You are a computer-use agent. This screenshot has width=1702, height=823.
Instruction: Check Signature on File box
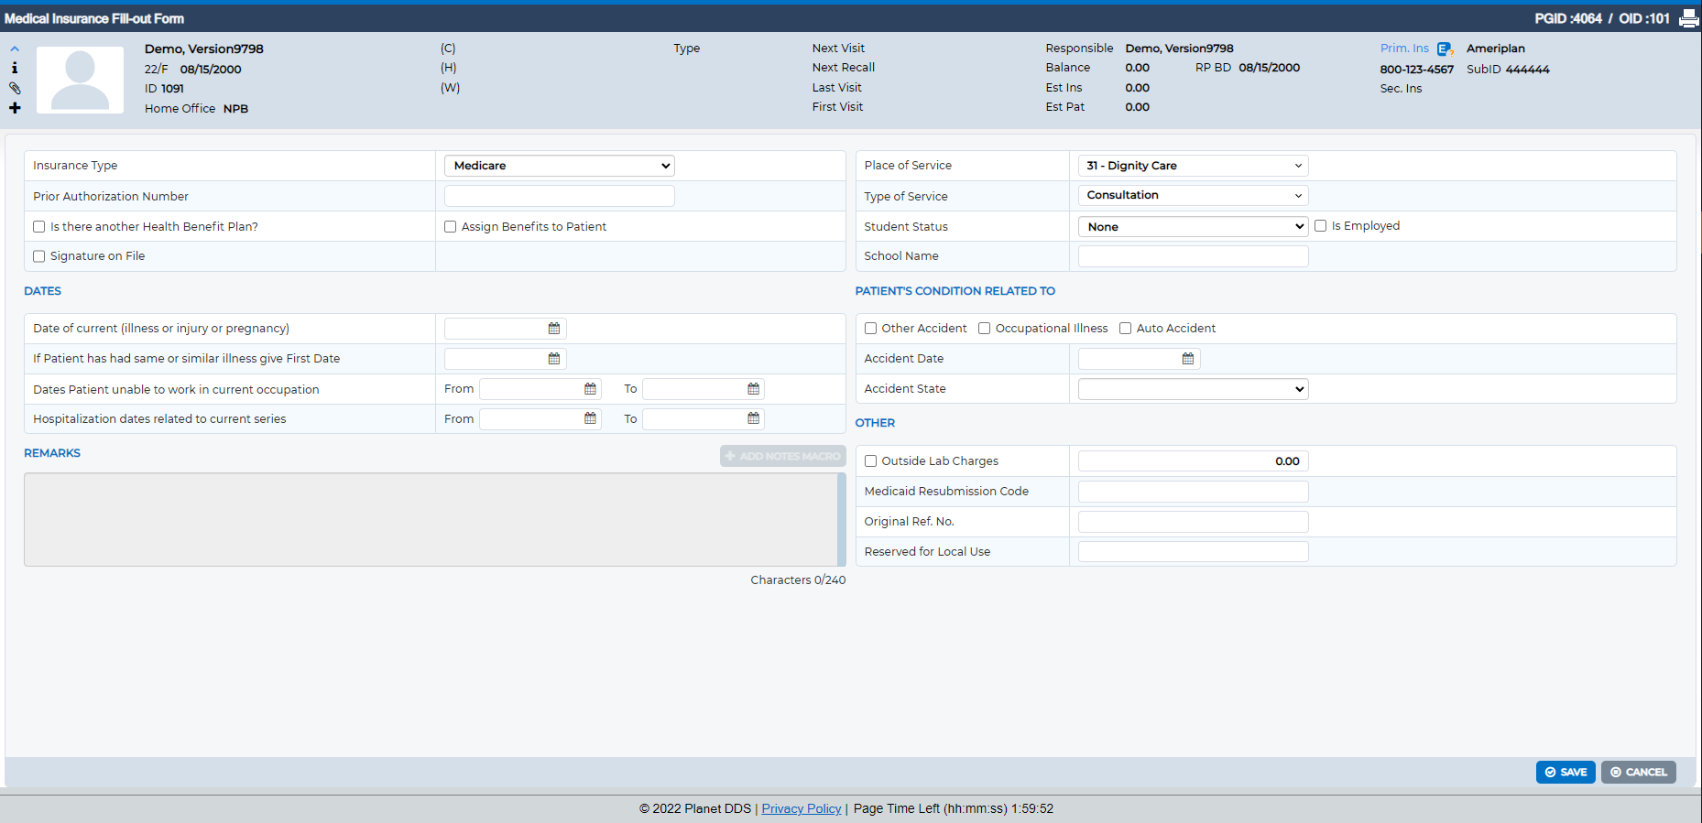click(39, 256)
